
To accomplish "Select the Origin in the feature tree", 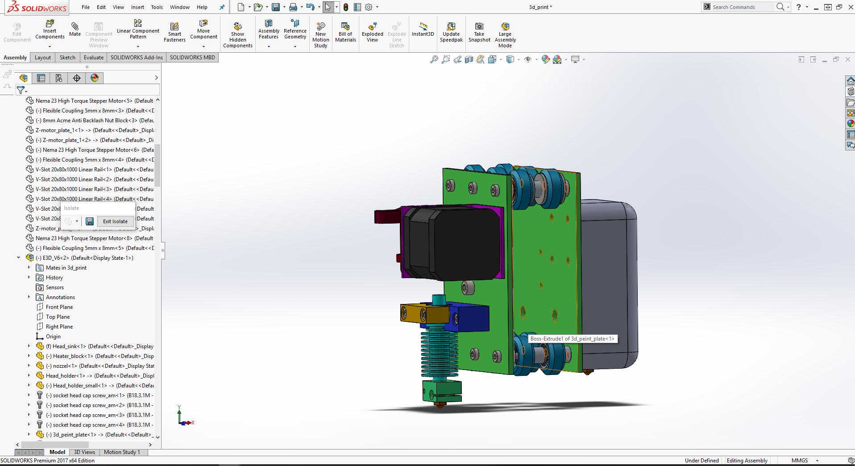I will 53,336.
